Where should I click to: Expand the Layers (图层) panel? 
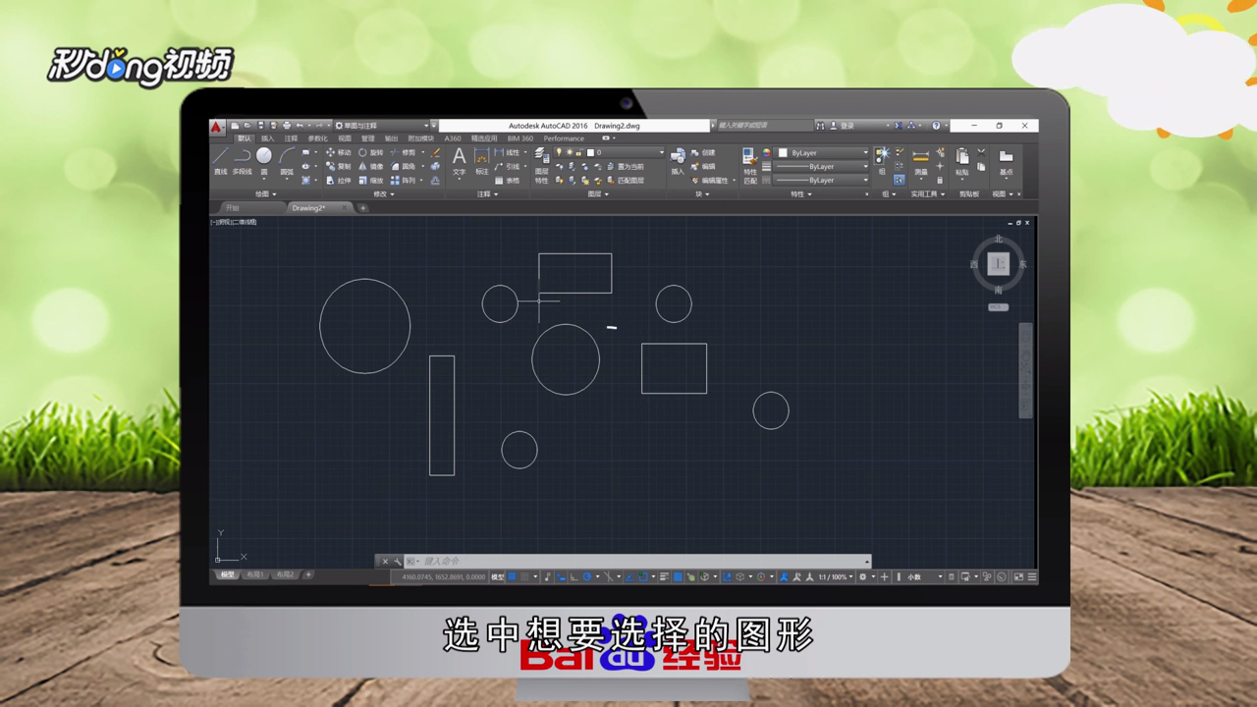(598, 193)
